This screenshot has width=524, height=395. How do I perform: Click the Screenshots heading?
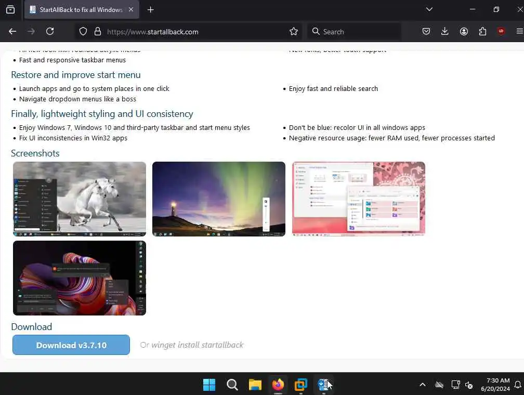(x=35, y=153)
